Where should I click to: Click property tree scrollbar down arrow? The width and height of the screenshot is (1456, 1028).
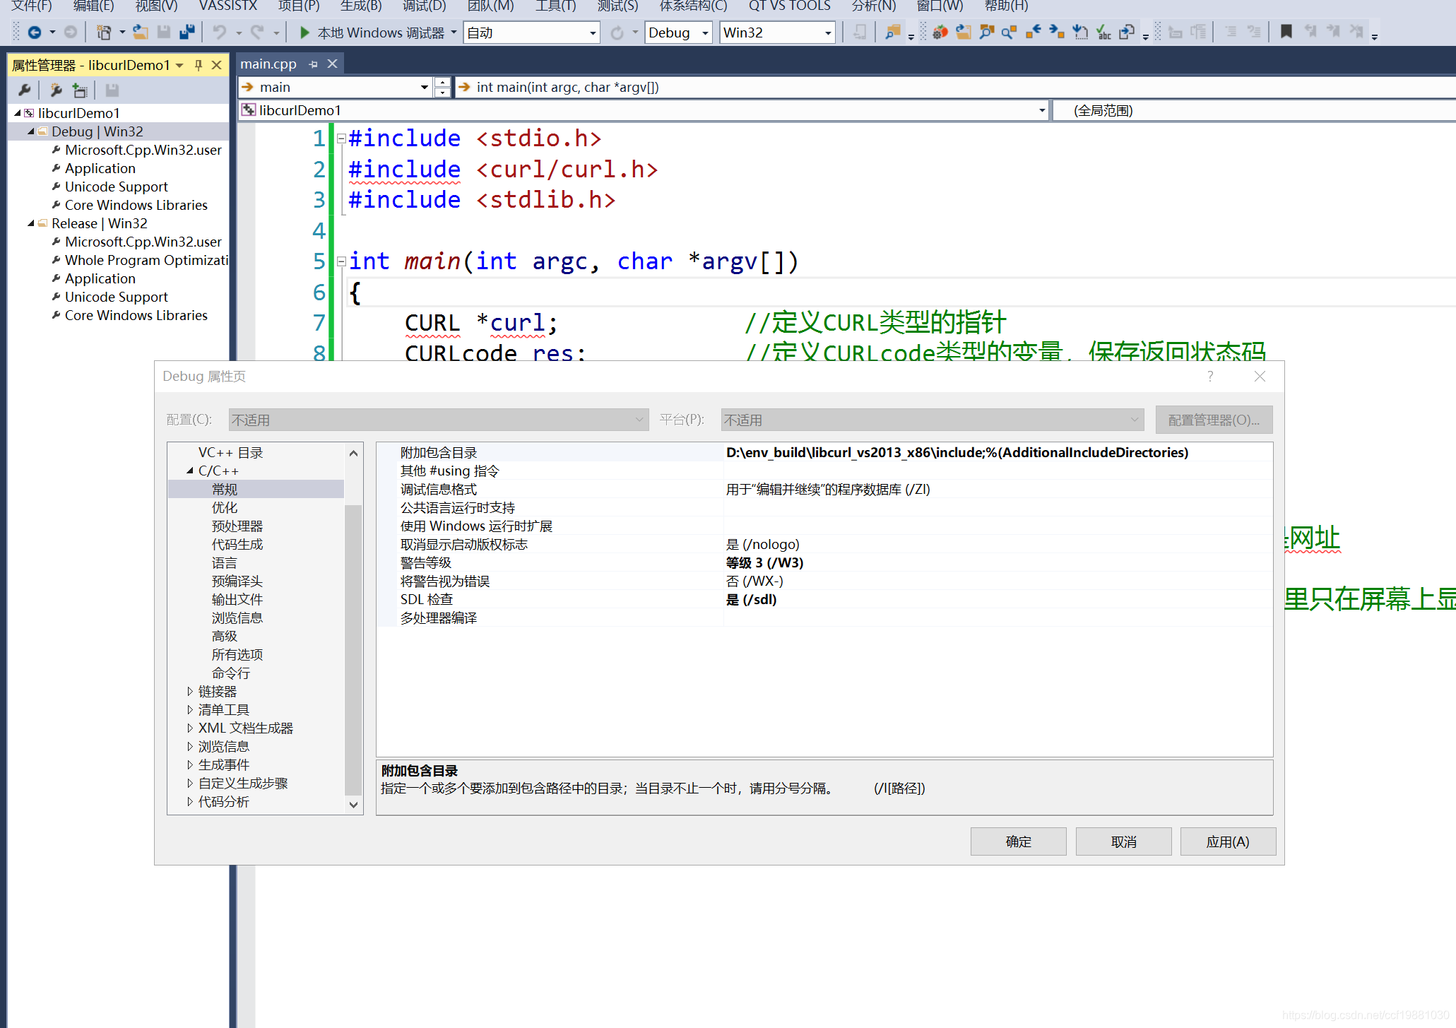pos(353,804)
